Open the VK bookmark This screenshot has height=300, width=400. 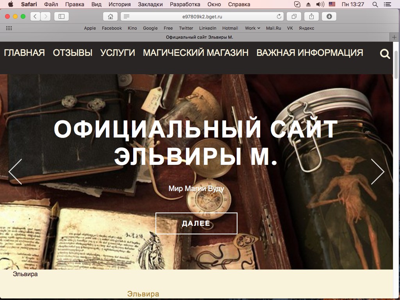pyautogui.click(x=290, y=28)
